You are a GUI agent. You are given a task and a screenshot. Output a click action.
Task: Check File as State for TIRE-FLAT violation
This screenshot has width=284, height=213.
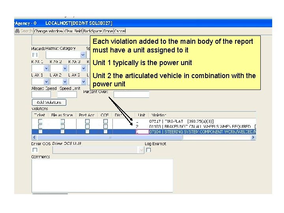click(x=62, y=121)
